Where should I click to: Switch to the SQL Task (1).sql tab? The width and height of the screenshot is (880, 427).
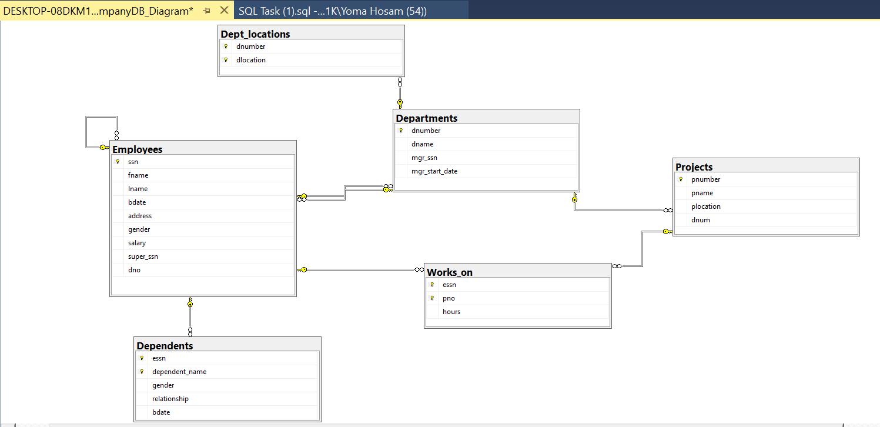click(x=333, y=11)
